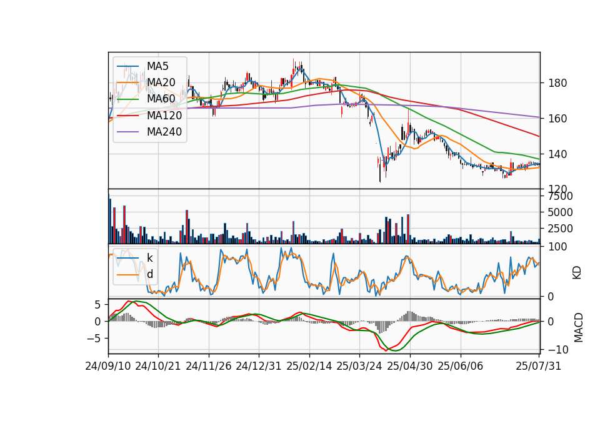Click the 24/10/21 date axis label
Image resolution: width=600 pixels, height=431 pixels.
point(158,367)
